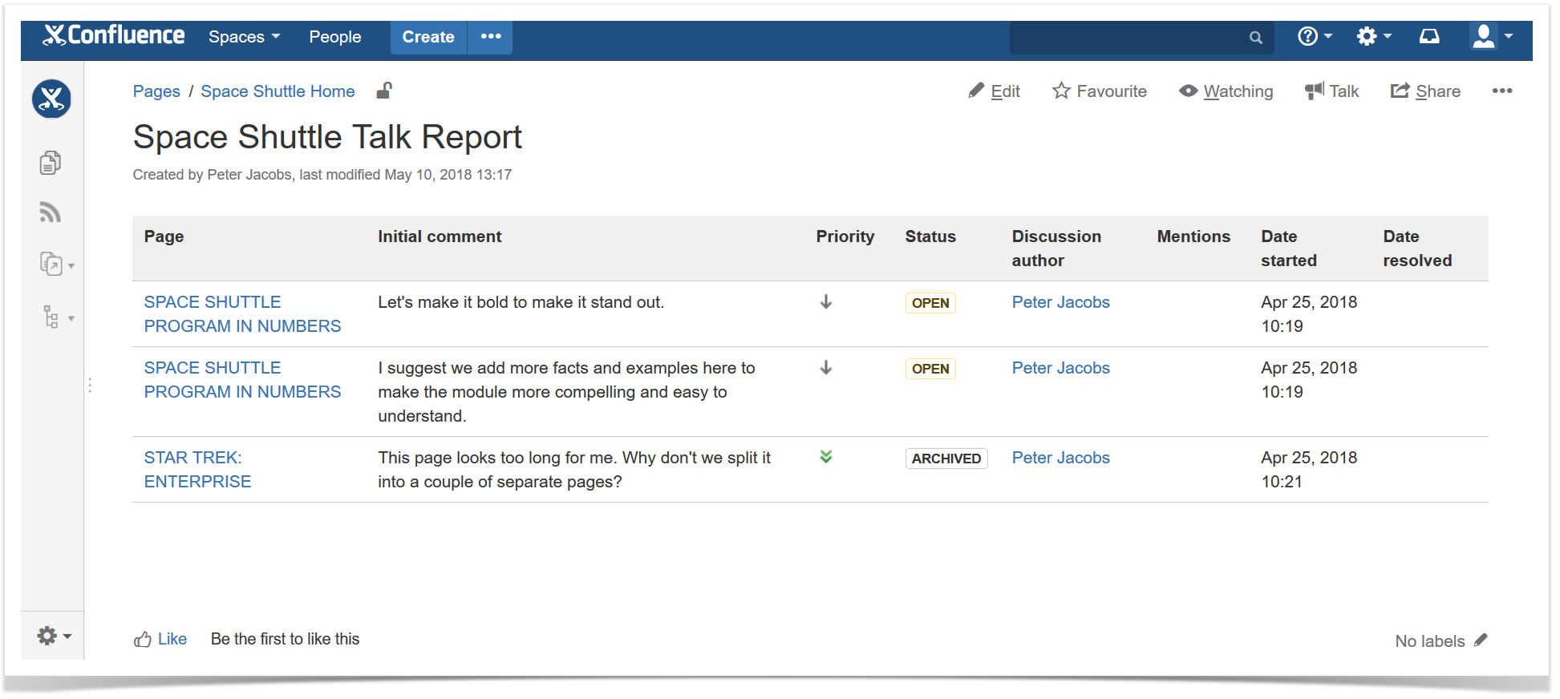Open the Pages sidebar icon
This screenshot has height=699, width=1560.
50,163
